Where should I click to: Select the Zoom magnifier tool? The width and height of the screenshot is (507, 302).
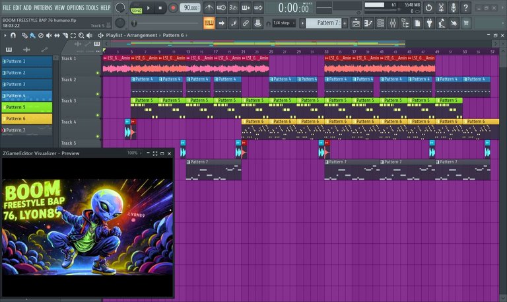81,35
